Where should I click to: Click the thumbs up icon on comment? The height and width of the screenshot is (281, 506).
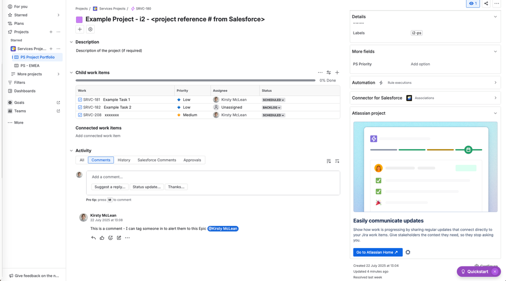[102, 238]
